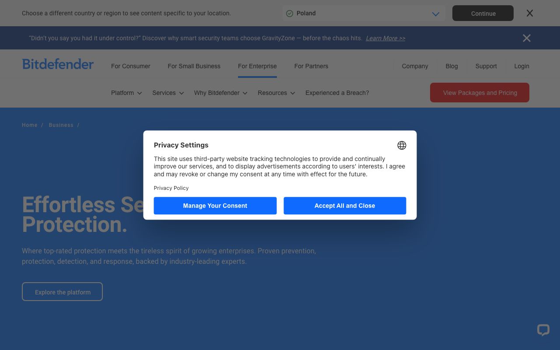The image size is (560, 350).
Task: Expand the Why Bitdefender menu
Action: click(221, 93)
